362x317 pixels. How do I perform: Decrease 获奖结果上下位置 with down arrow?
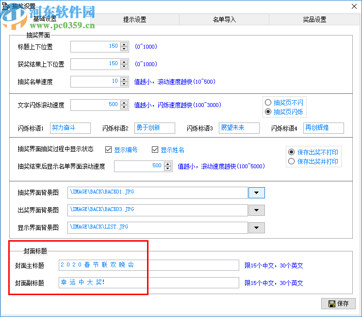(x=124, y=66)
